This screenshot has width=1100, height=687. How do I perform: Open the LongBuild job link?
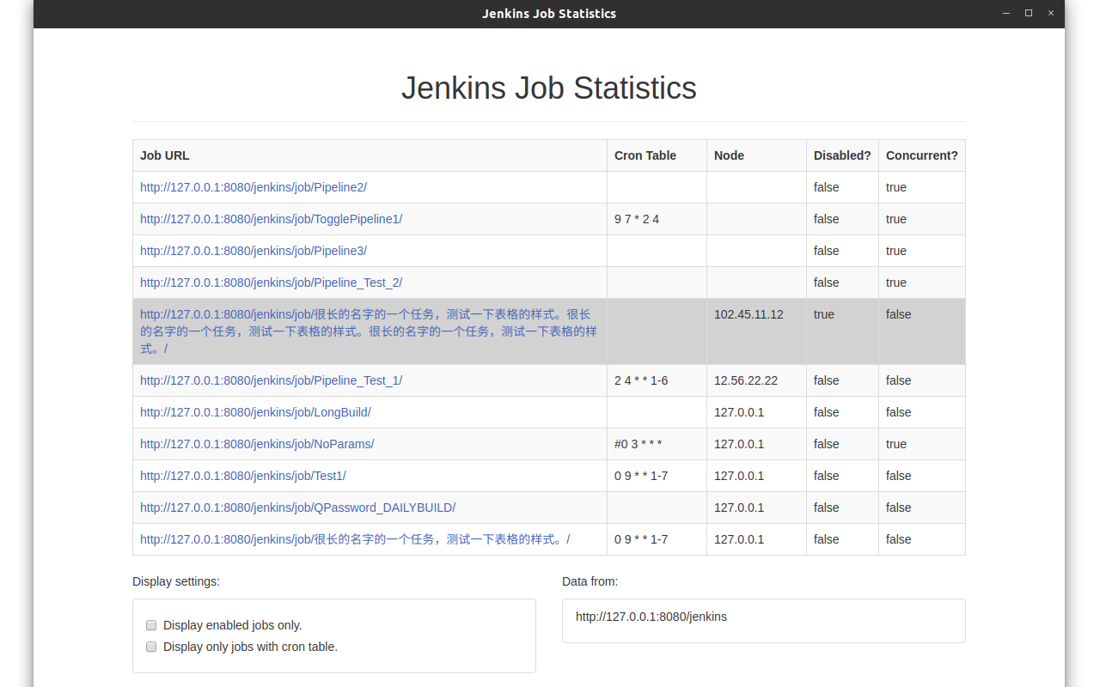(x=255, y=412)
